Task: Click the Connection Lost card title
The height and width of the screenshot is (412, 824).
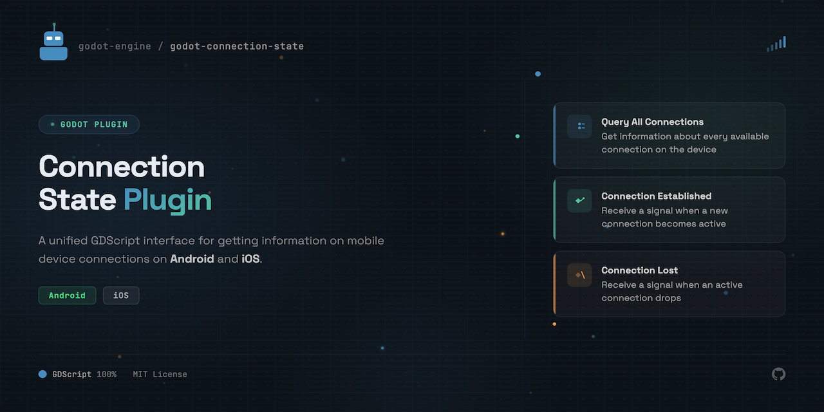Action: pyautogui.click(x=639, y=270)
